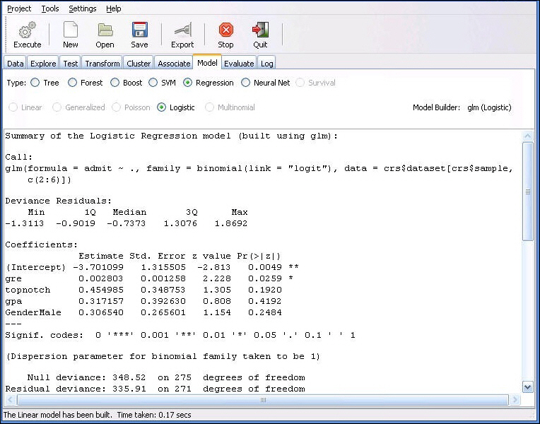Select the Cluster tab
The width and height of the screenshot is (540, 424).
tap(139, 64)
